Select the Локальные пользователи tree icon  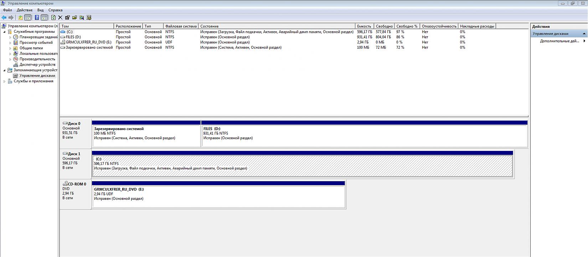16,54
